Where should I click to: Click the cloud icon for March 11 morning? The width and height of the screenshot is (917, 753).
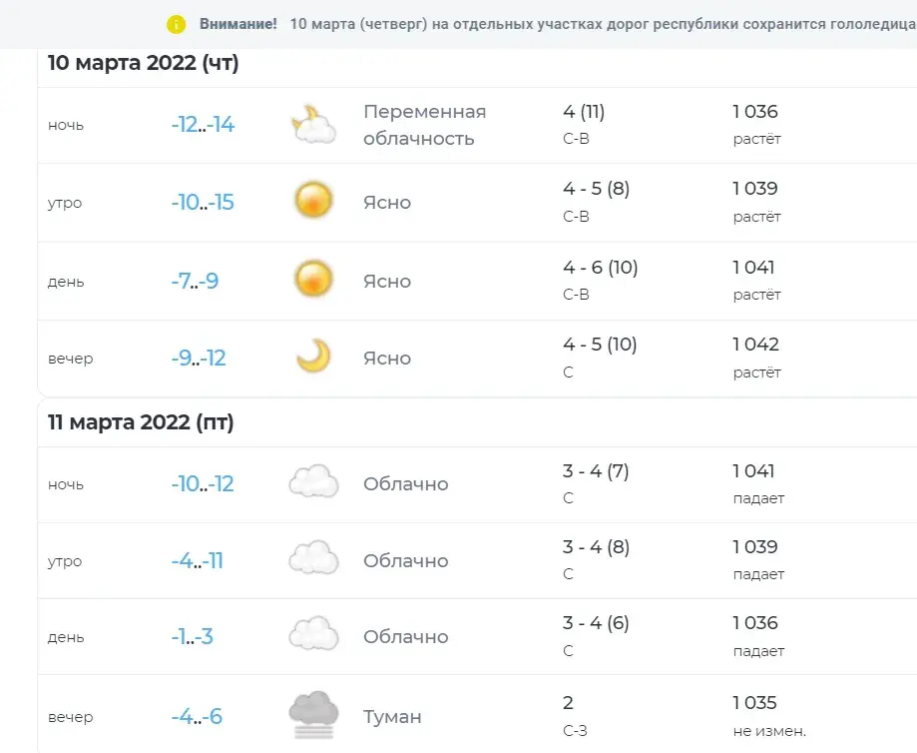(x=312, y=559)
